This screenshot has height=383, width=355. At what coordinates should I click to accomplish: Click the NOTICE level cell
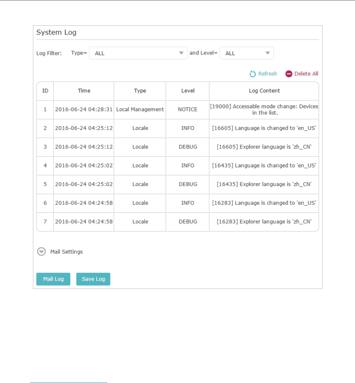(x=187, y=109)
